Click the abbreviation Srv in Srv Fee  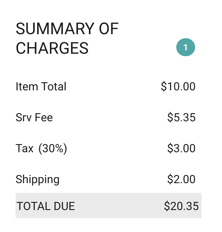[24, 118]
